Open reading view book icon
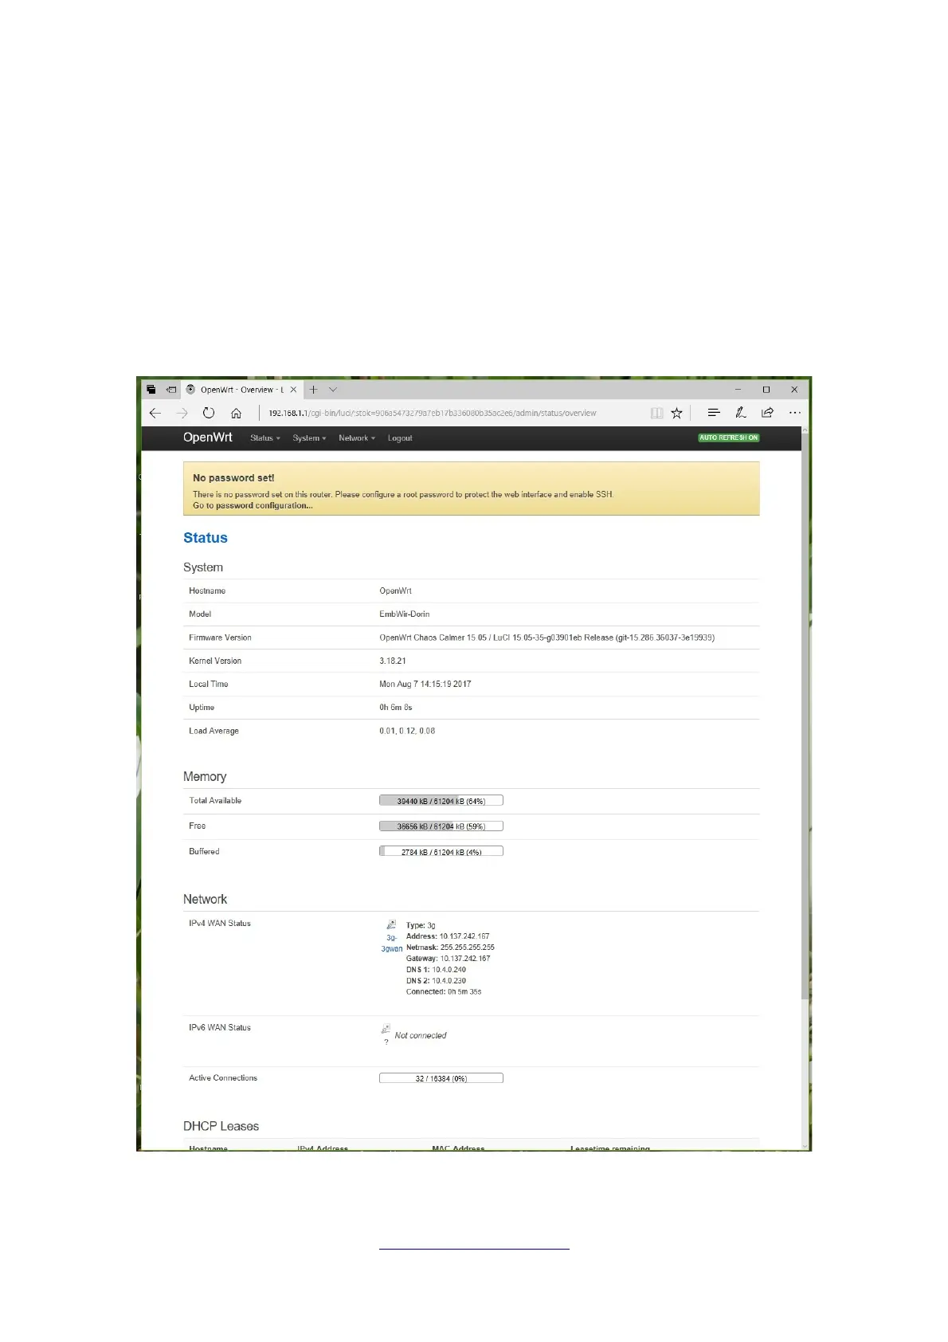The height and width of the screenshot is (1342, 948). point(656,413)
